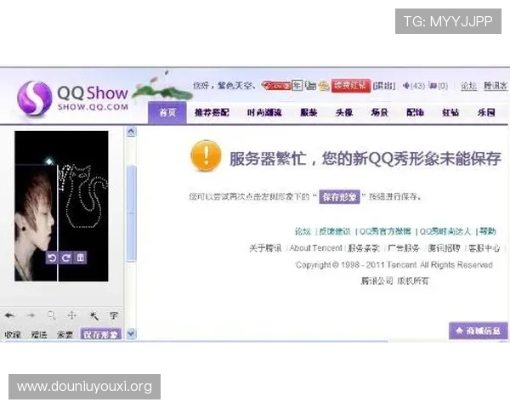Open the 配饰 accessories tab
This screenshot has width=510, height=408.
pyautogui.click(x=415, y=112)
